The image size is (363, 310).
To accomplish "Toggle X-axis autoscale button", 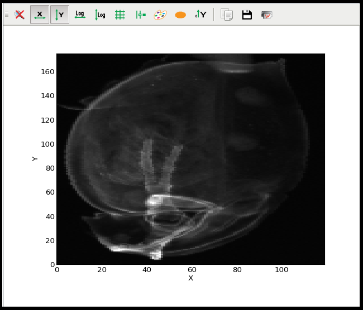I will coord(40,14).
